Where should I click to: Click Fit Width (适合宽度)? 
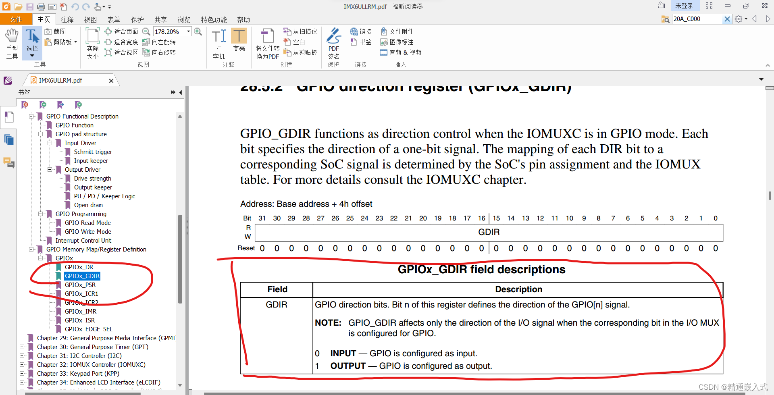tap(121, 42)
